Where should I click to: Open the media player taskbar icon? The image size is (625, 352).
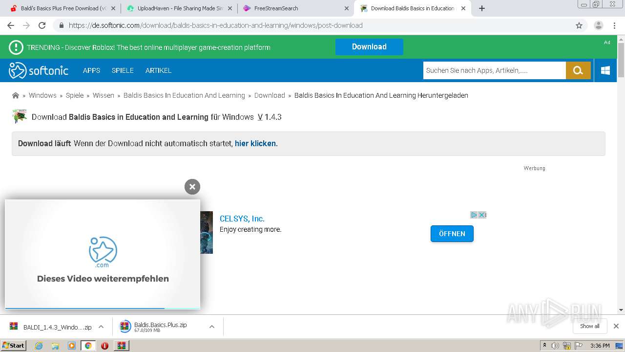[72, 346]
